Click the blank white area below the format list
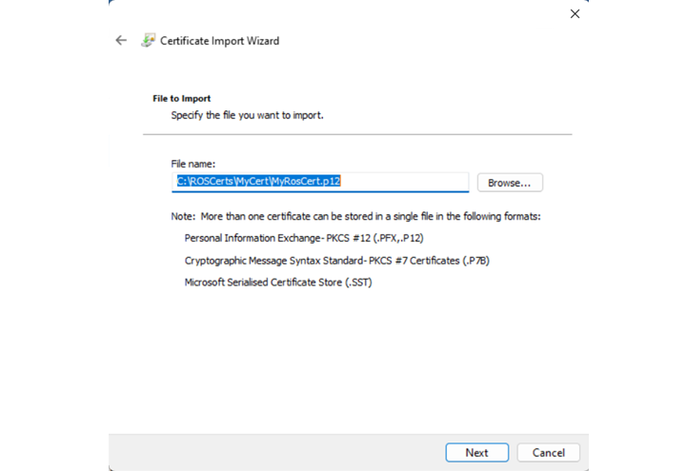The height and width of the screenshot is (471, 686). (x=357, y=362)
